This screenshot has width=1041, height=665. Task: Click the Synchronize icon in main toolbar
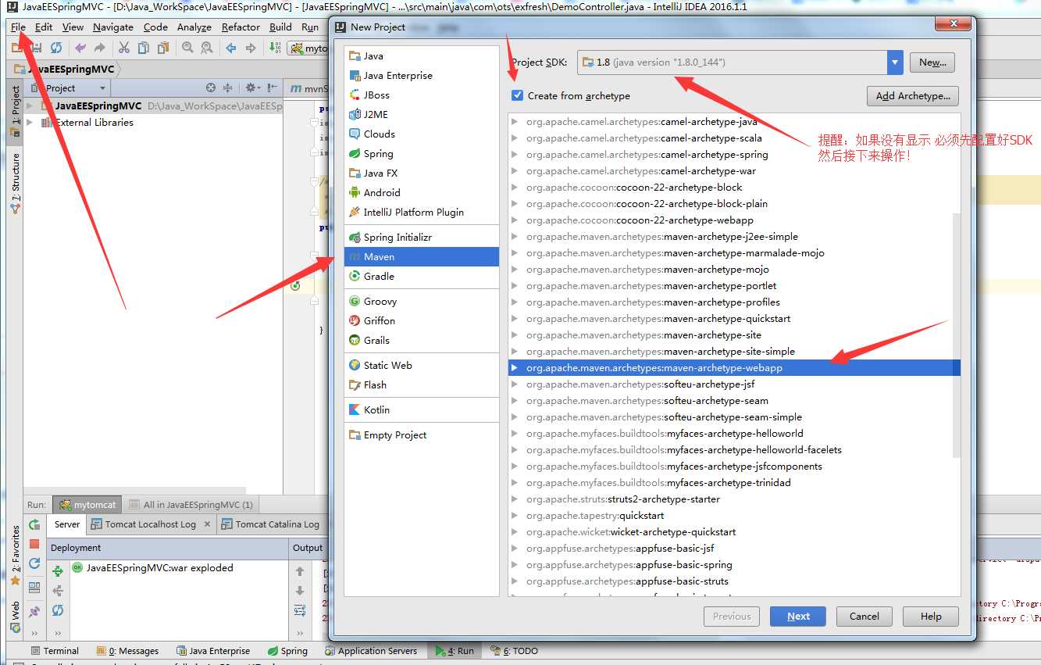[56, 48]
